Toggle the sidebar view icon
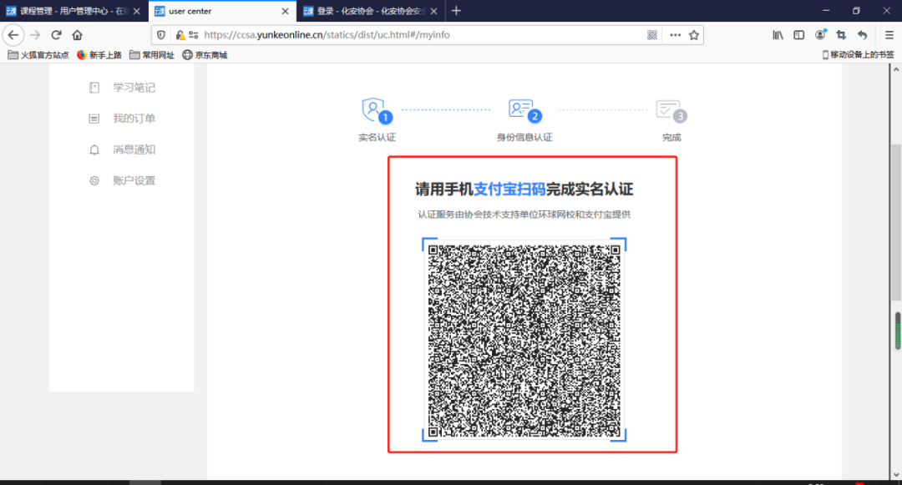This screenshot has height=485, width=902. pos(799,35)
